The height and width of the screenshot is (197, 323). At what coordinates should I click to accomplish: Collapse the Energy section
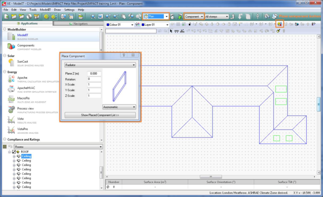(x=5, y=72)
